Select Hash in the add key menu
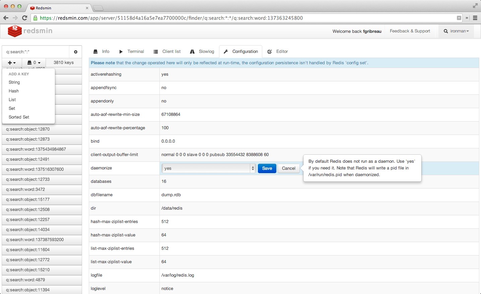 (x=14, y=91)
